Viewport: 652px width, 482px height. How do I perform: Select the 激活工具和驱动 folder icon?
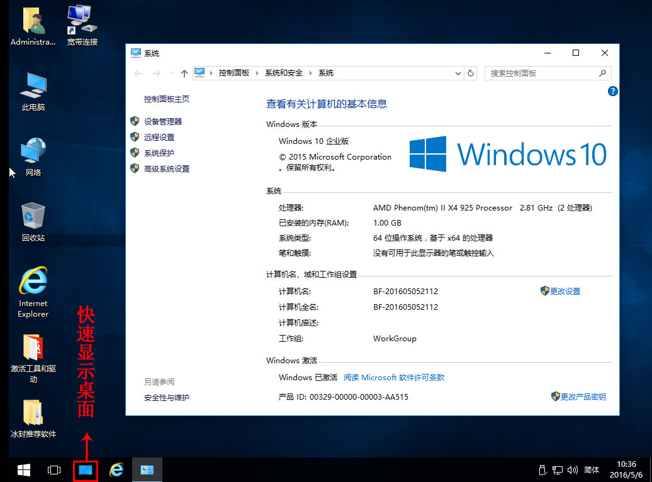click(33, 359)
